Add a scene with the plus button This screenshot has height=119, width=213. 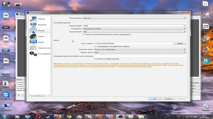coord(19,95)
